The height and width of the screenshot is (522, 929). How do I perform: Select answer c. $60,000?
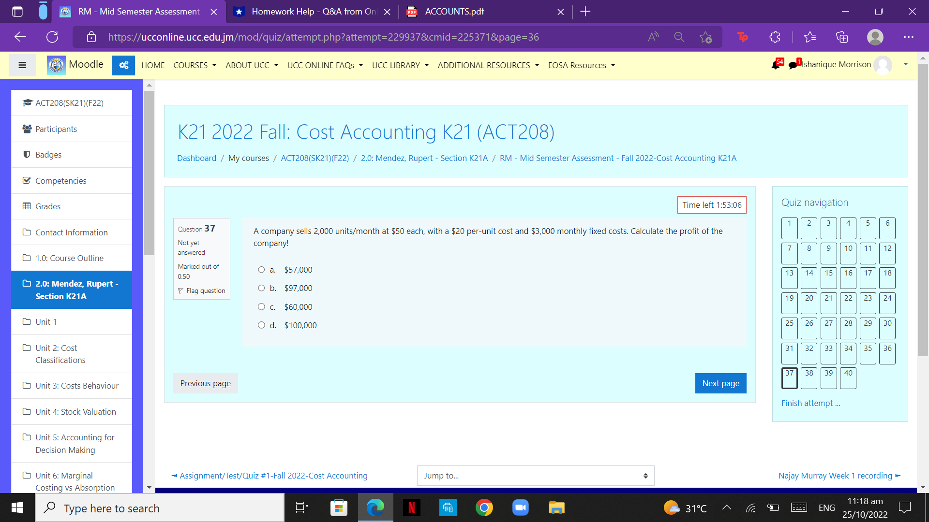261,307
